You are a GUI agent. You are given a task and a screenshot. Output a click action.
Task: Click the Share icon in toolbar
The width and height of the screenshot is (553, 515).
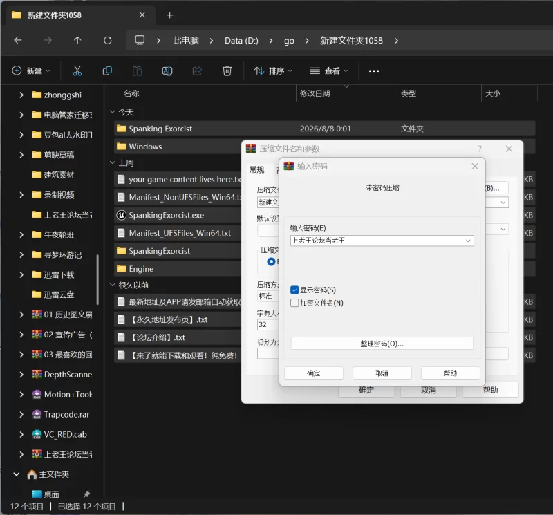point(197,71)
